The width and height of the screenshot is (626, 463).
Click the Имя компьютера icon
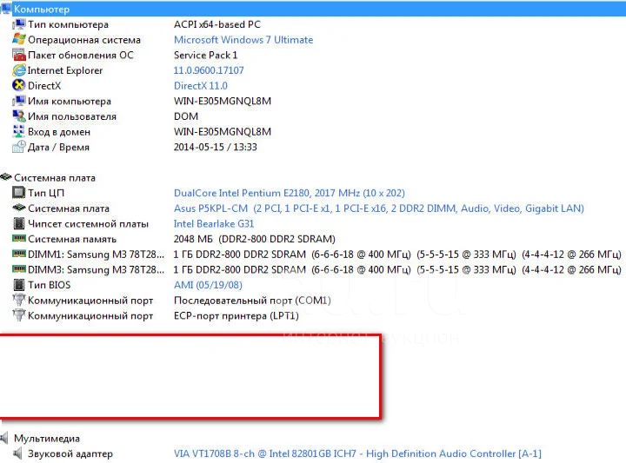pyautogui.click(x=19, y=101)
